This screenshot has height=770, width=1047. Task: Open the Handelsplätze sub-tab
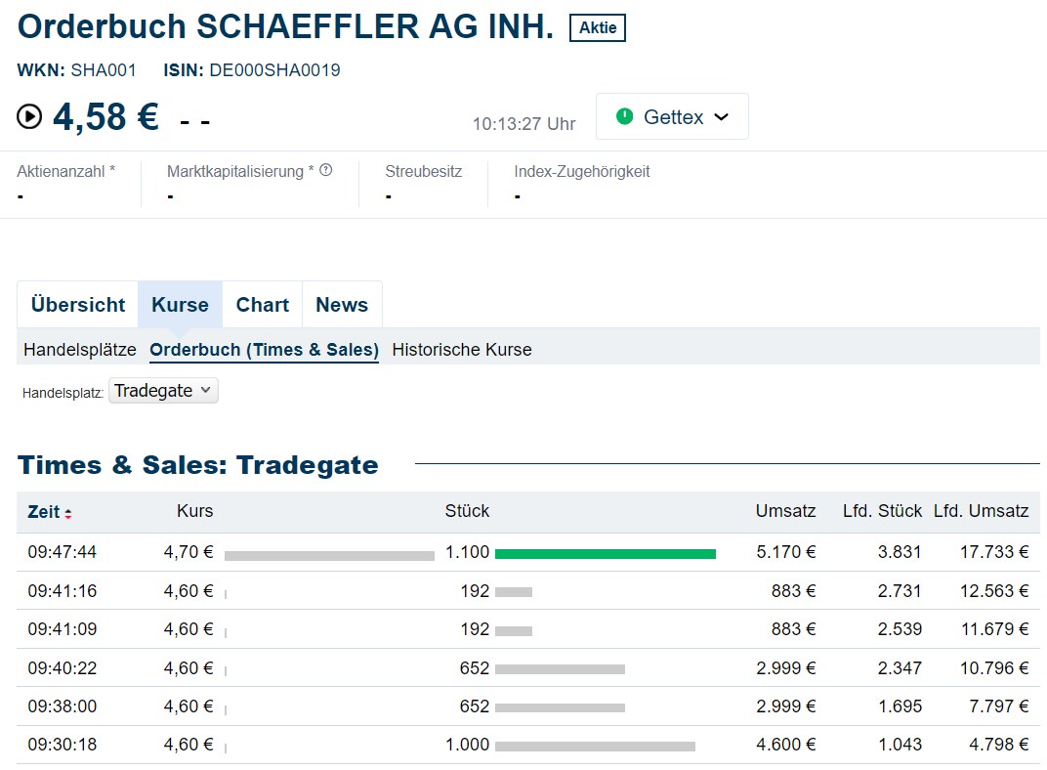point(79,349)
